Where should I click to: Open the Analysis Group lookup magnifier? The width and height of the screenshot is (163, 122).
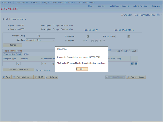(39, 36)
